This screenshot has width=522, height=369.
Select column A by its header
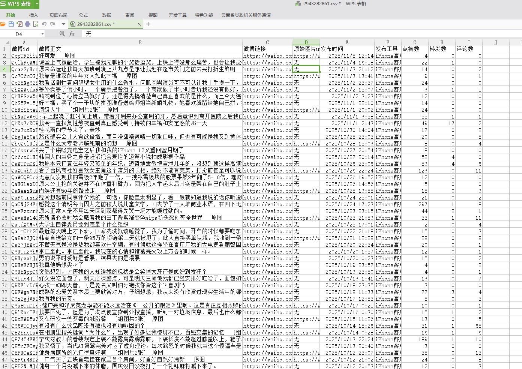tap(24, 42)
